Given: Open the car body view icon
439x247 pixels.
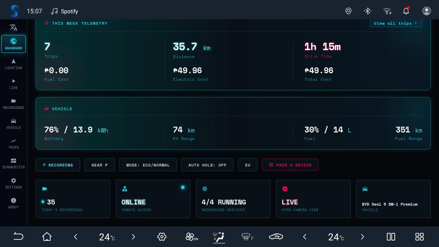Looking at the screenshot, I should click(276, 237).
